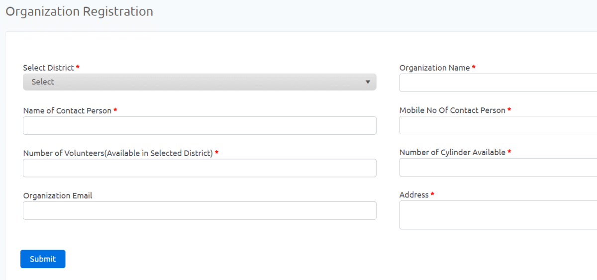The width and height of the screenshot is (597, 280).
Task: Click the 'Number of Cylinder Available' label
Action: [452, 153]
